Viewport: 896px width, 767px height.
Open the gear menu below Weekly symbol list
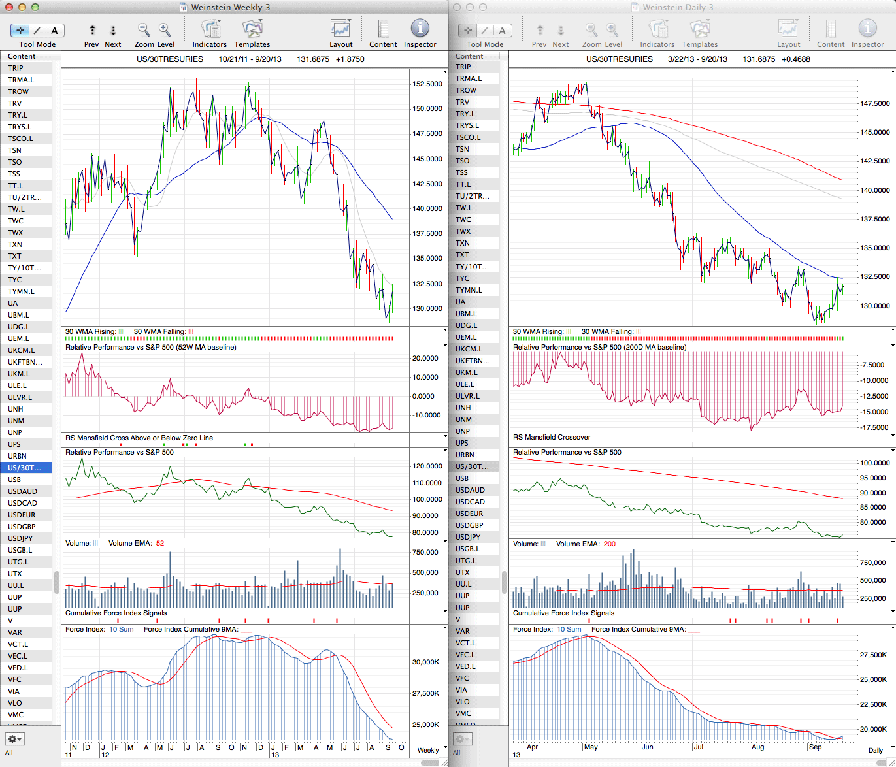[14, 739]
